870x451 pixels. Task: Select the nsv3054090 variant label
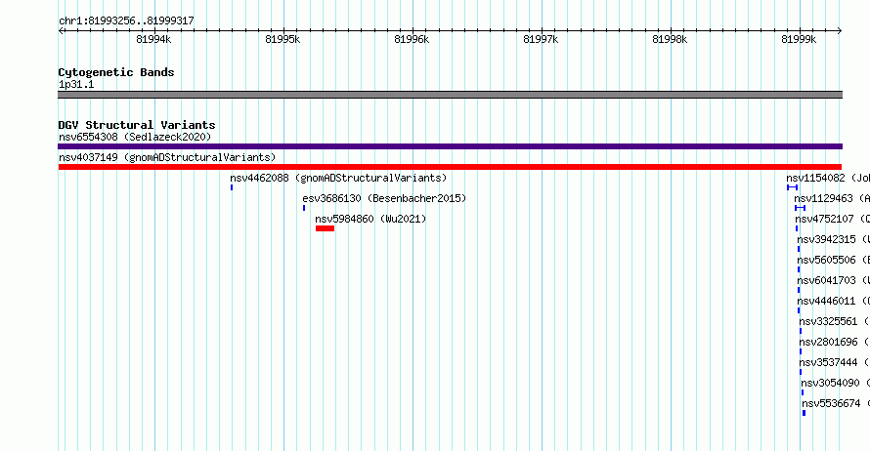coord(836,383)
